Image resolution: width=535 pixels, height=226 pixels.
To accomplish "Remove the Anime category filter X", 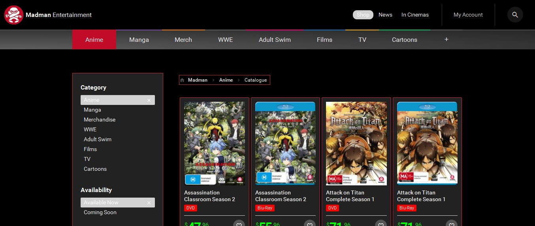I will pyautogui.click(x=149, y=100).
